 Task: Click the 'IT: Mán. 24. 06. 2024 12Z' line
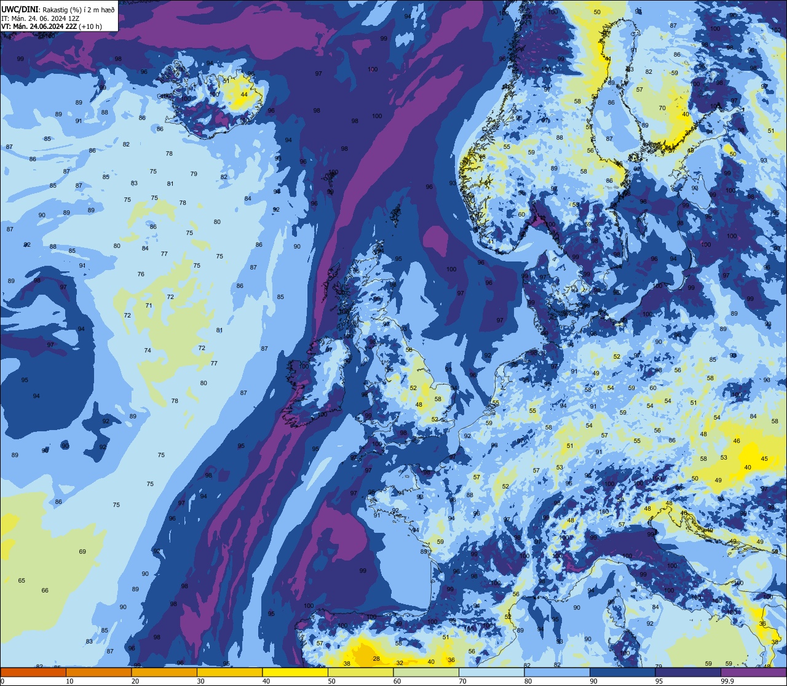coord(40,18)
